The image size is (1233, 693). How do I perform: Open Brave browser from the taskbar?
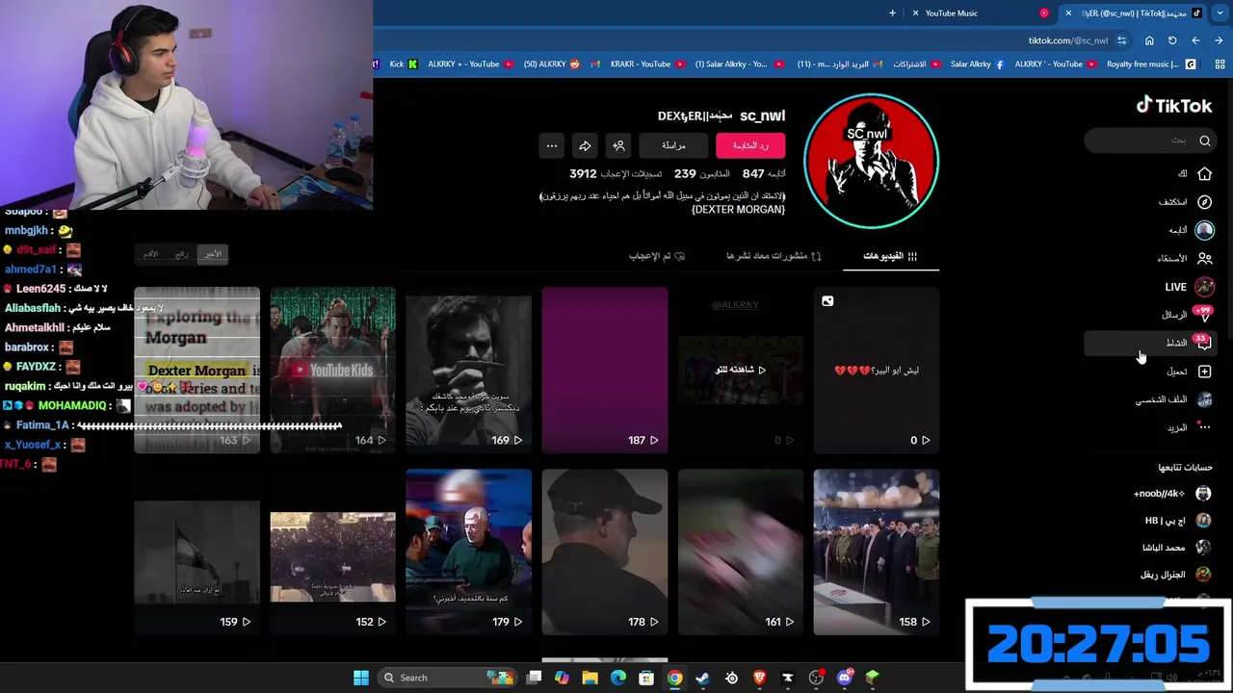point(759,678)
